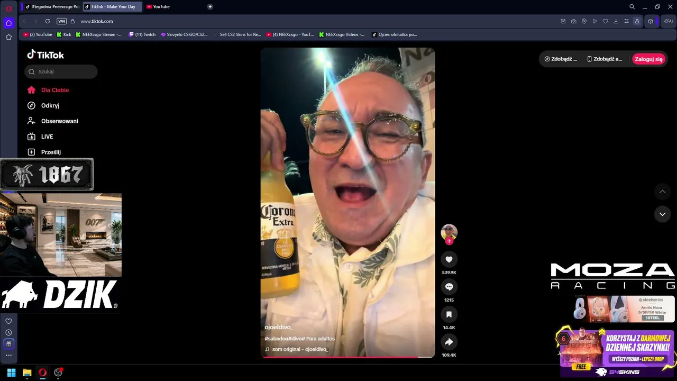This screenshot has height=381, width=677.
Task: Open comments on the ojoeldivo_ video
Action: [x=449, y=287]
